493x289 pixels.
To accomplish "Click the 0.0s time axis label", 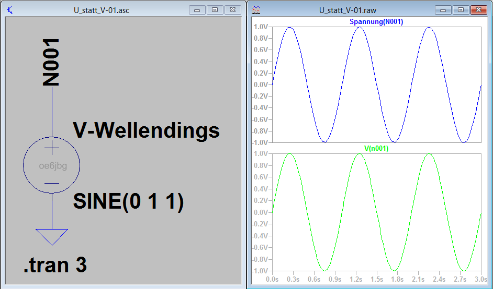I will [x=272, y=279].
